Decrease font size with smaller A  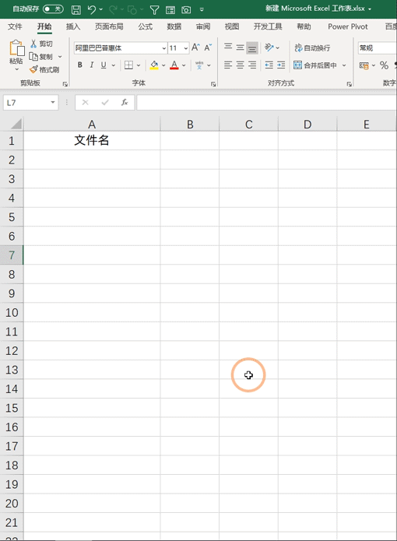click(208, 47)
